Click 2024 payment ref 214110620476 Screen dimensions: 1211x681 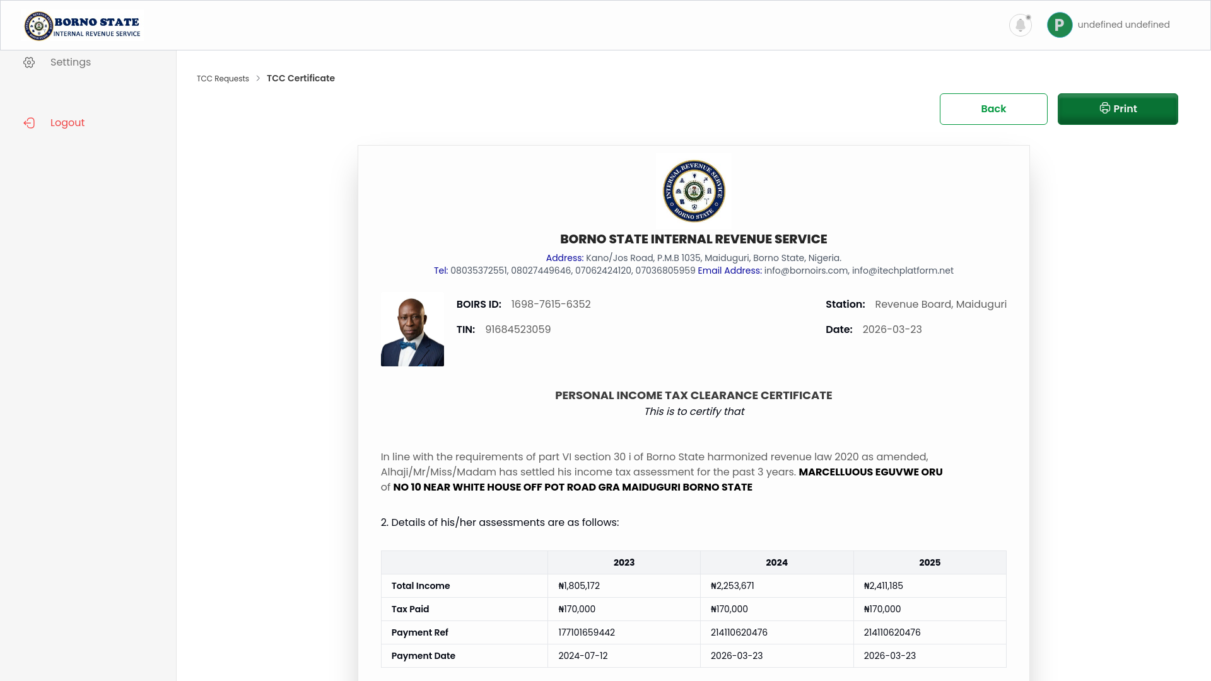click(739, 632)
